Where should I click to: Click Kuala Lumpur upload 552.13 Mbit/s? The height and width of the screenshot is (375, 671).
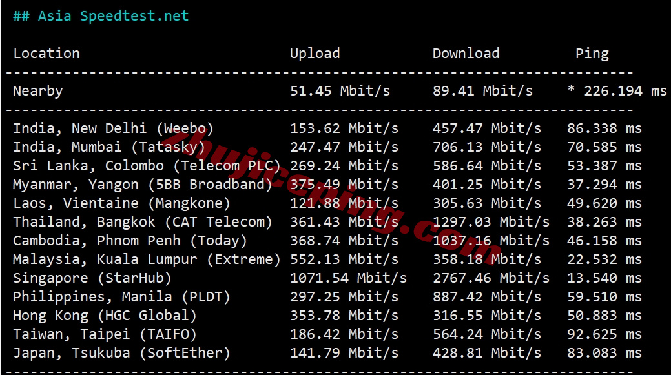tap(344, 259)
